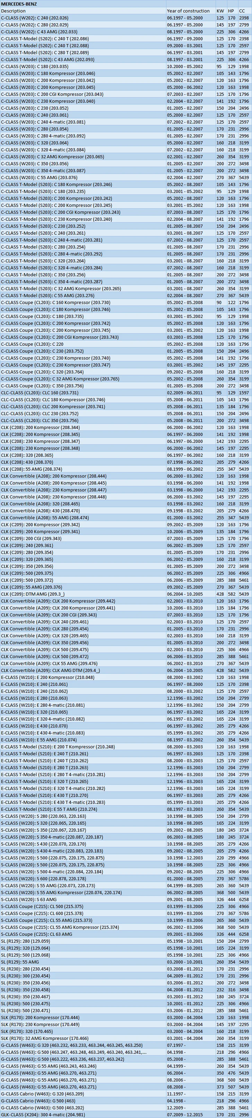Select row S-CLASS (W220): S 63 AMG

(126, 900)
